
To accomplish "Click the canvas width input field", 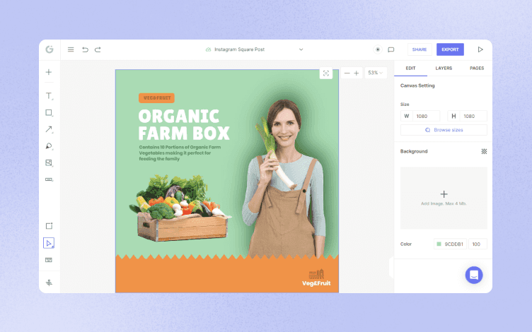I will [x=427, y=116].
